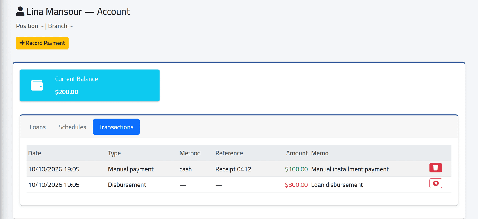Viewport: 478px width, 219px height.
Task: Click the Type column header
Action: point(114,153)
